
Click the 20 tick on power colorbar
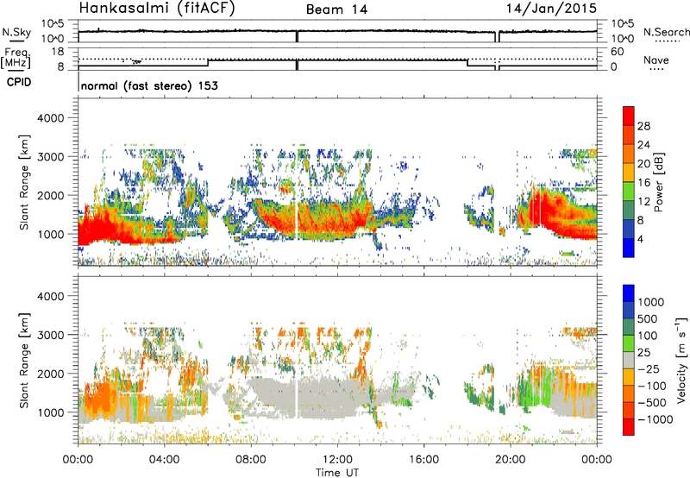(x=643, y=164)
